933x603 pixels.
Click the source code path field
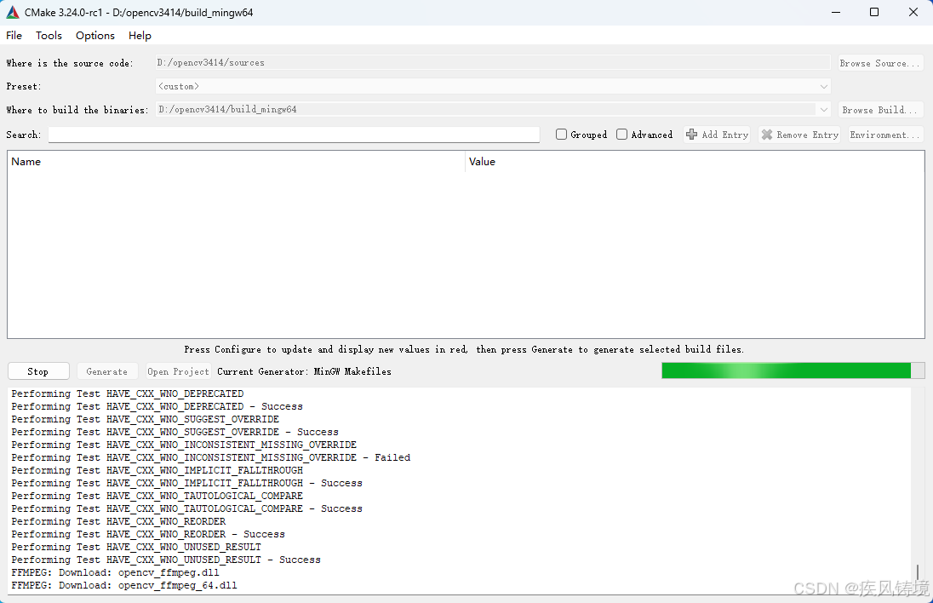click(x=493, y=62)
